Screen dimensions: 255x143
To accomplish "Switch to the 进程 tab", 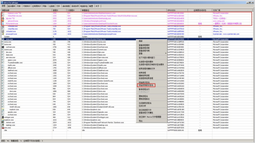I will click(x=3, y=6).
